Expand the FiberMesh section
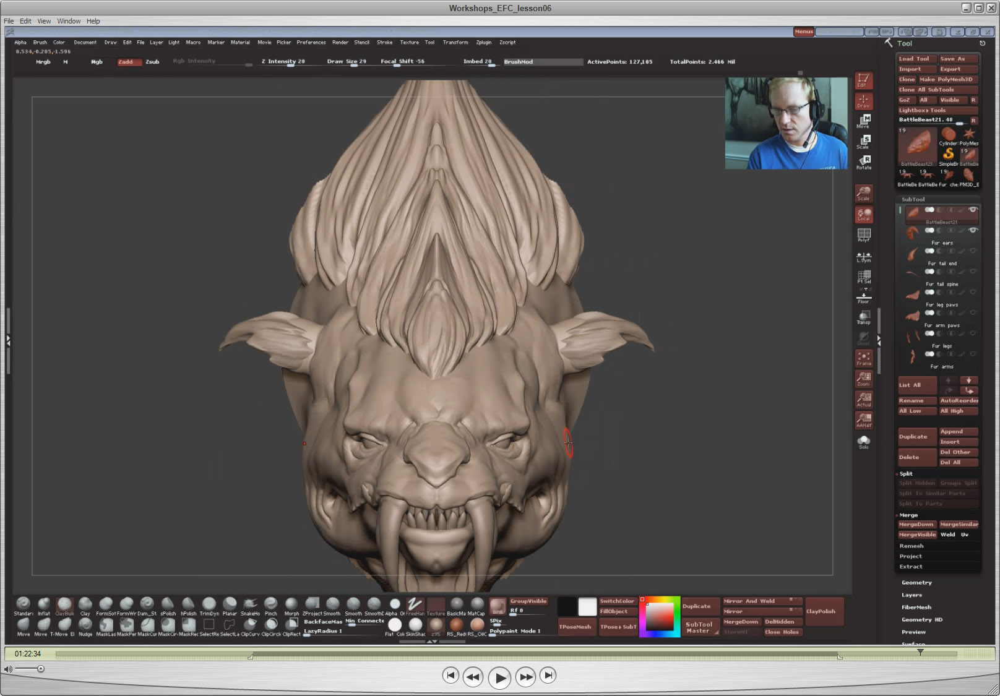The height and width of the screenshot is (696, 1000). pos(916,608)
